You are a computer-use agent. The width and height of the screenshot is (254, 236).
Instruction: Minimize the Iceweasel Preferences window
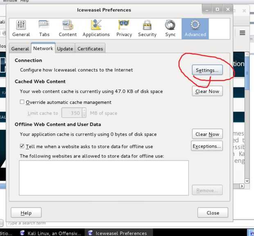[207, 9]
